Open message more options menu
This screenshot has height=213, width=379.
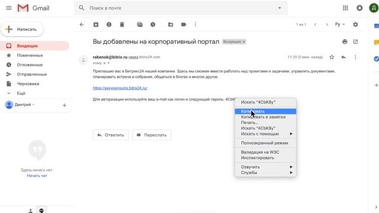355,57
